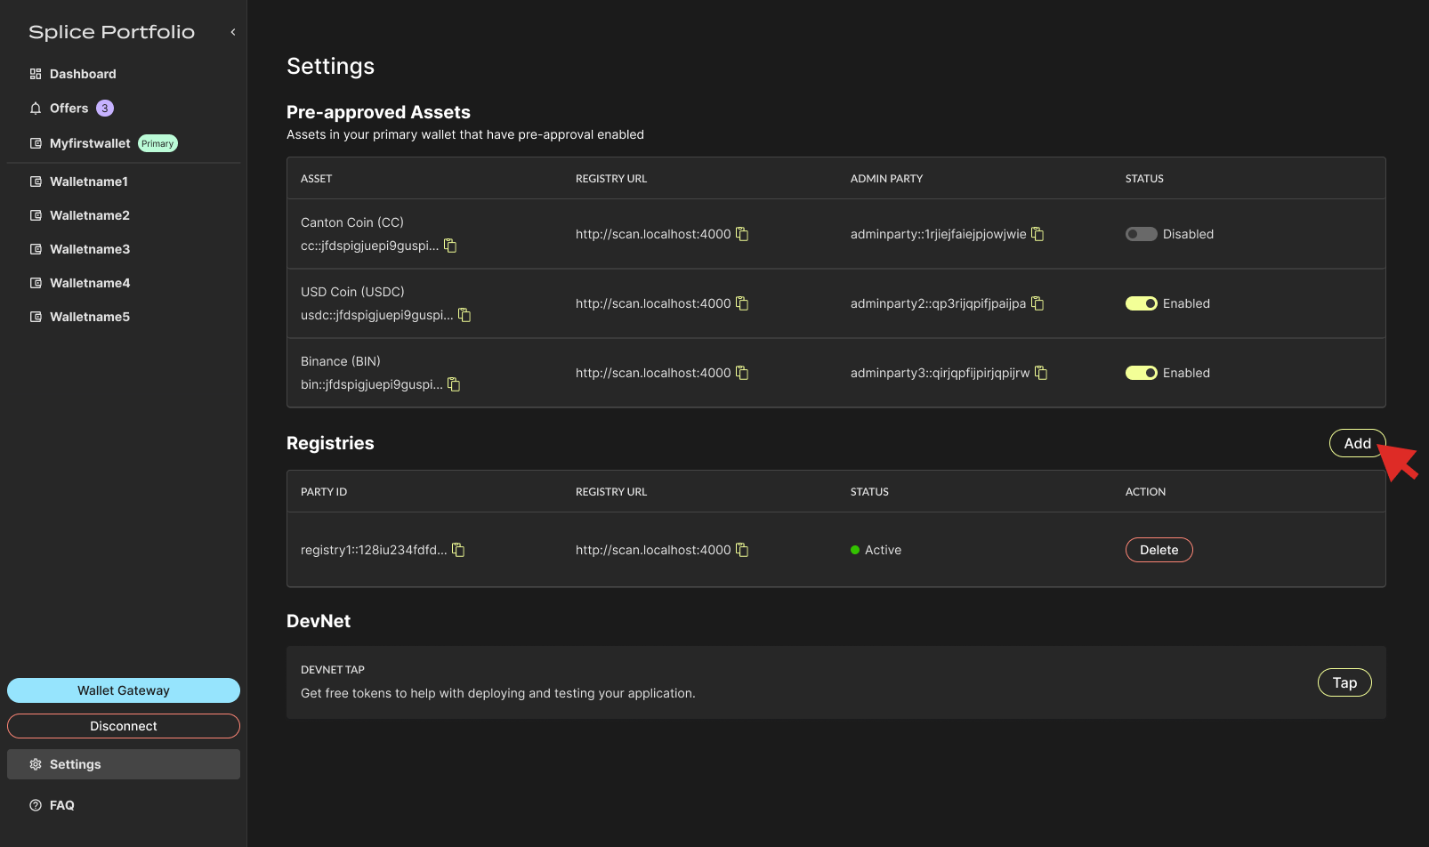This screenshot has height=847, width=1429.
Task: Click the Offers count badge
Action: click(105, 108)
